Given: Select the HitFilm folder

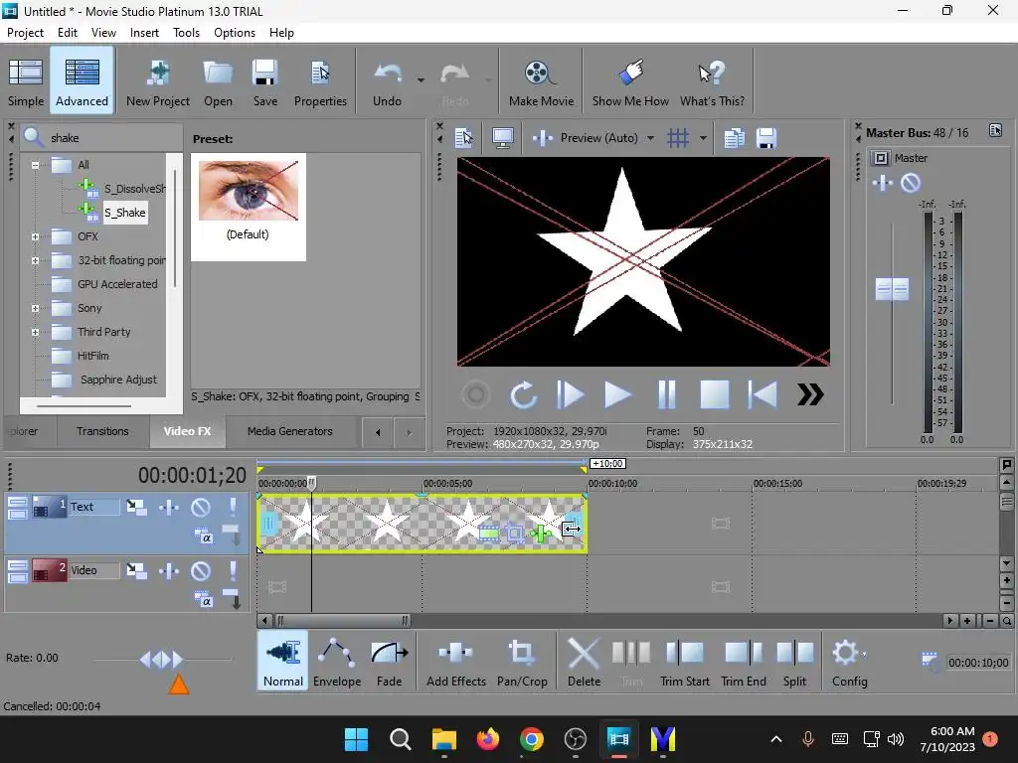Looking at the screenshot, I should [93, 356].
